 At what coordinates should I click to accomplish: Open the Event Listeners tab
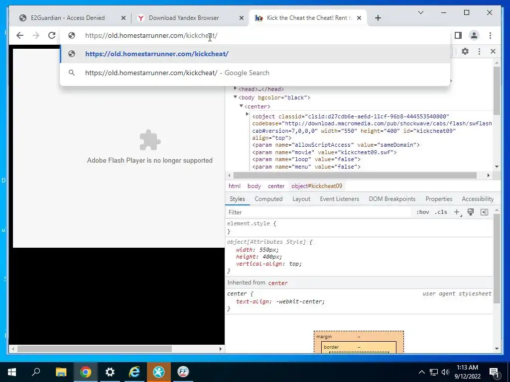339,199
